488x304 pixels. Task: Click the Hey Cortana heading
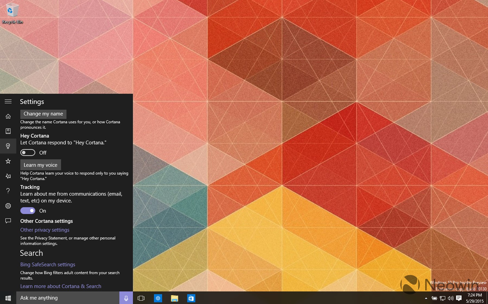click(35, 136)
